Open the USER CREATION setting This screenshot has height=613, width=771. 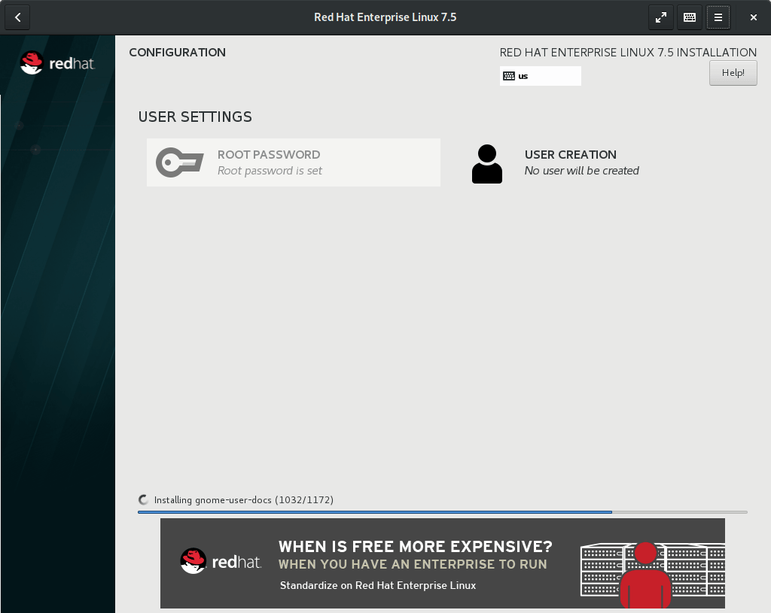click(570, 155)
